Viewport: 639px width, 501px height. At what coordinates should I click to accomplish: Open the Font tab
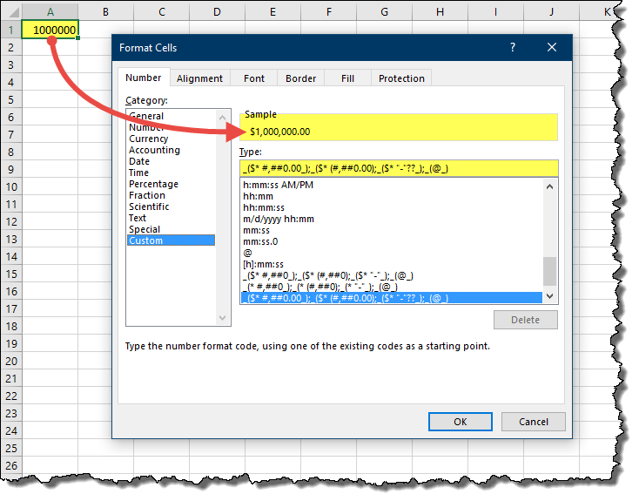tap(254, 78)
